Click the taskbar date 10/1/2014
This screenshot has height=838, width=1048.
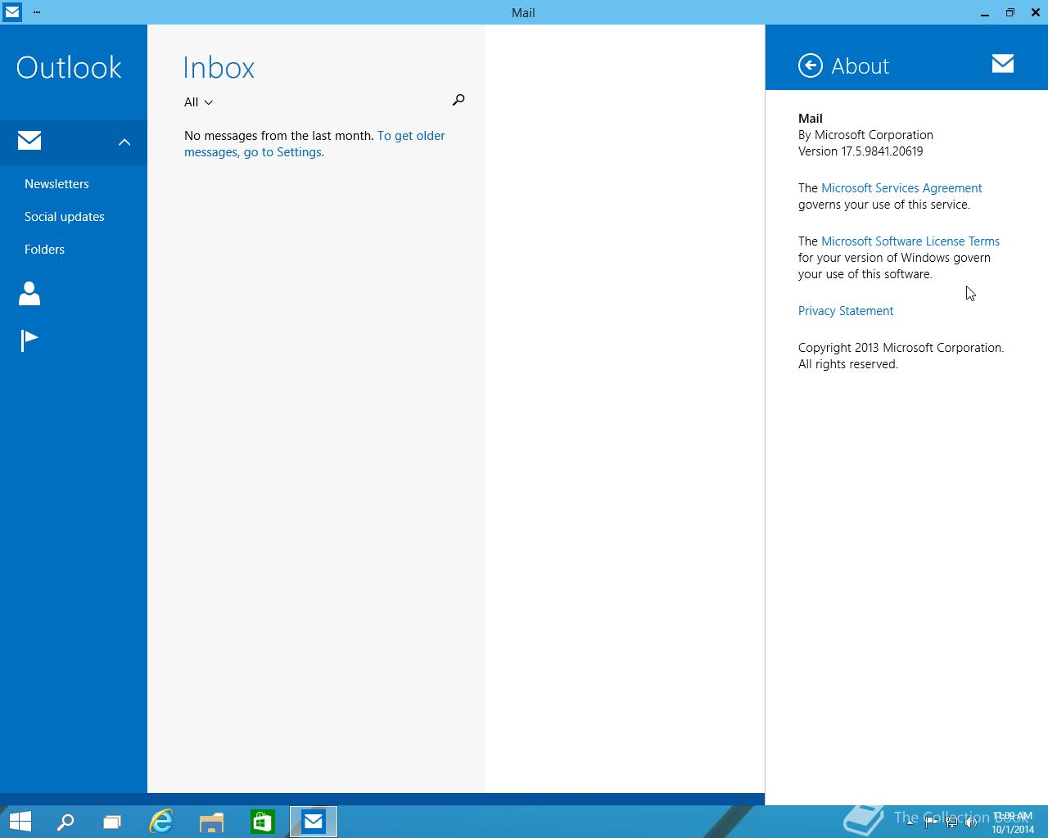(x=1013, y=829)
